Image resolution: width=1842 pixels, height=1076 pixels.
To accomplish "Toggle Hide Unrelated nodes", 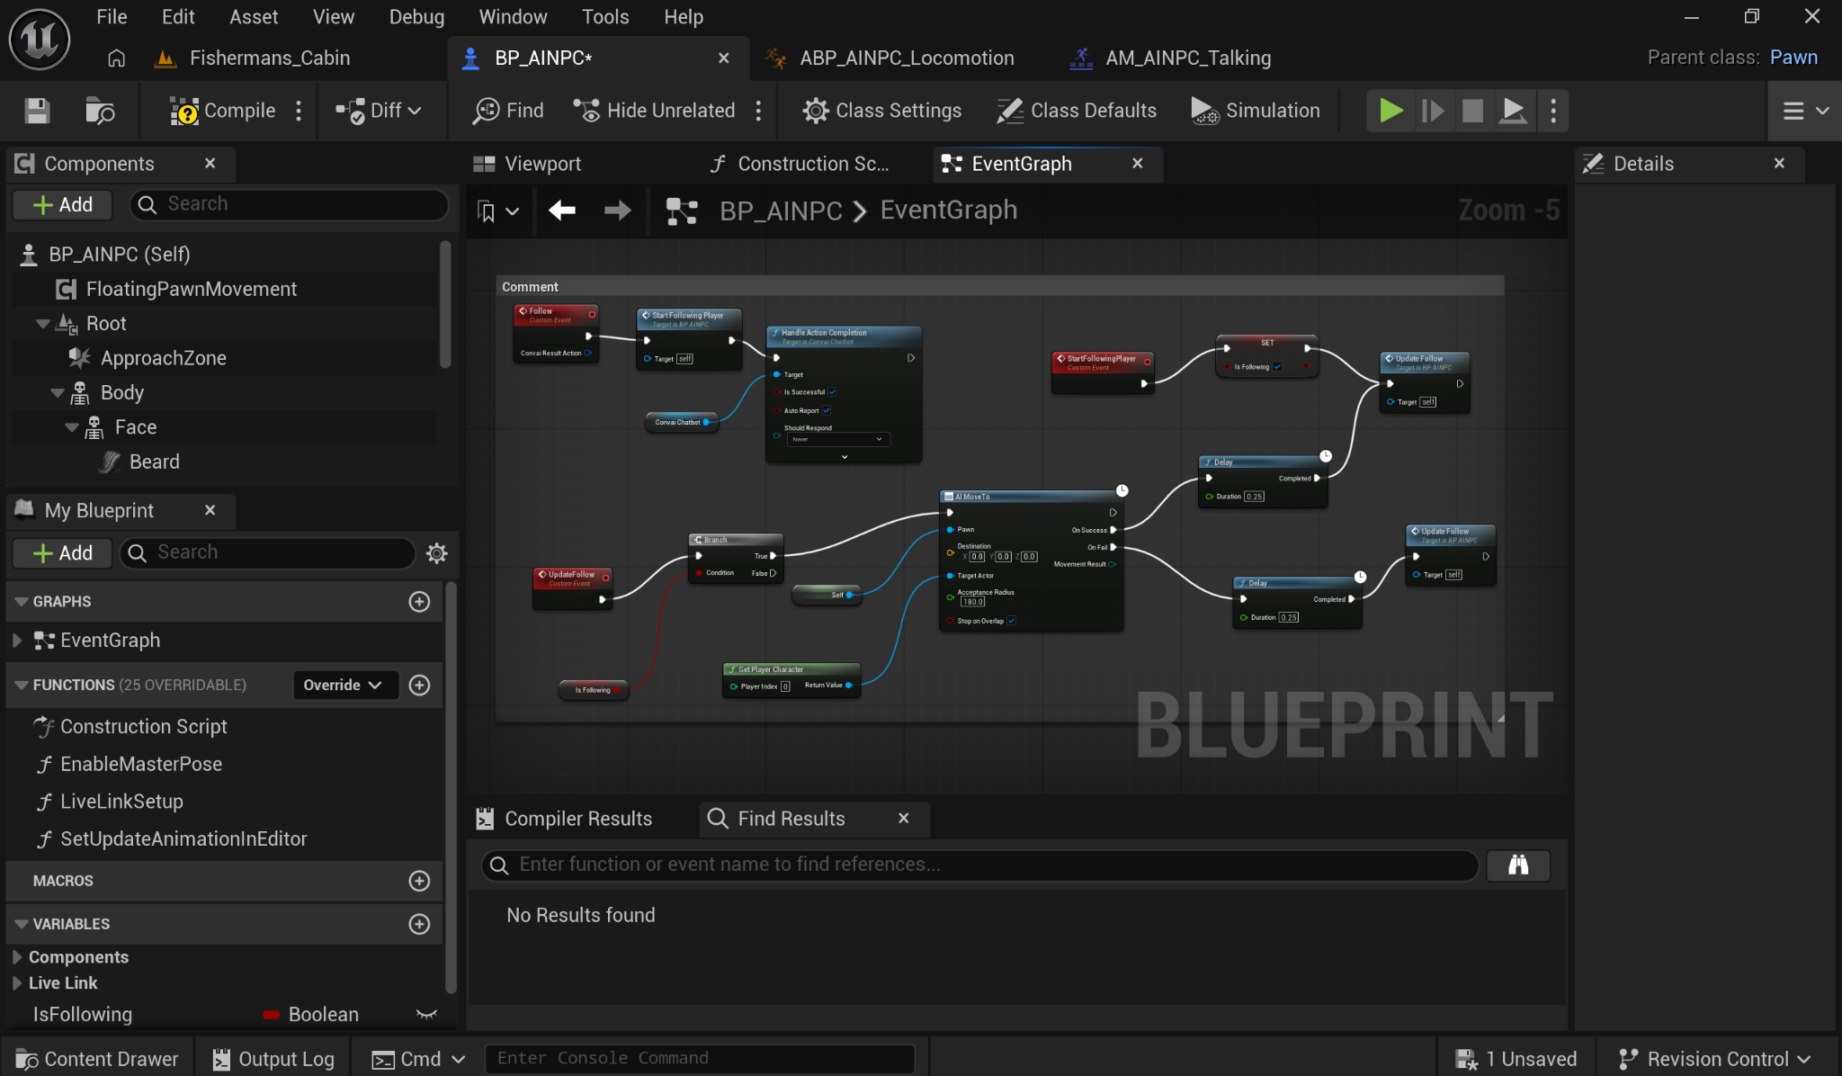I will (655, 111).
